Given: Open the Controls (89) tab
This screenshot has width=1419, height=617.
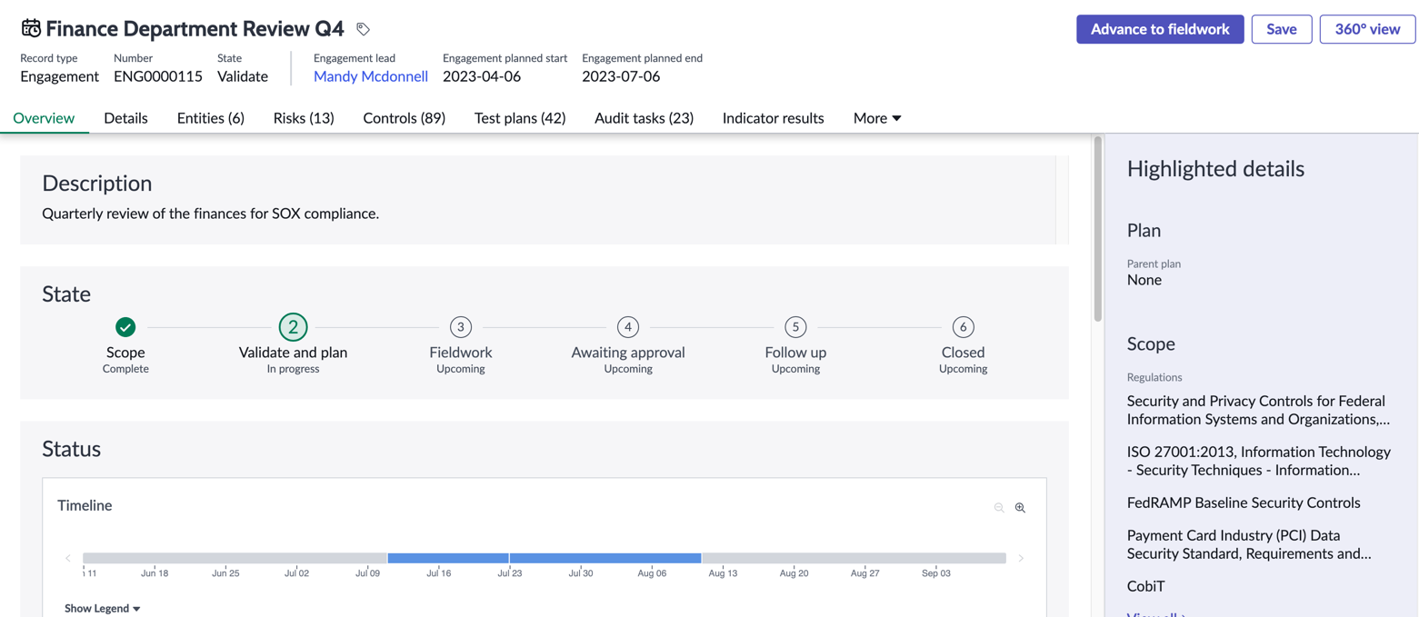Looking at the screenshot, I should pyautogui.click(x=404, y=118).
